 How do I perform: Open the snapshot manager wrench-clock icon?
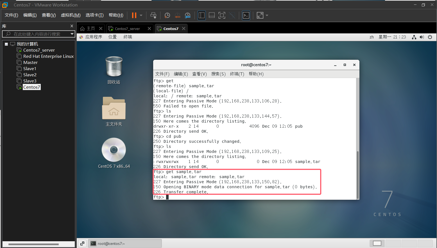187,15
